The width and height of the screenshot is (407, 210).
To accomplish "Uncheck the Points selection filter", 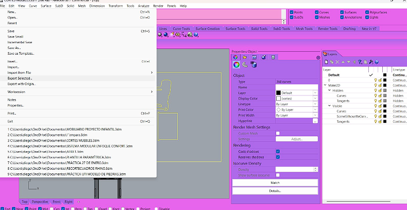I will (292, 12).
